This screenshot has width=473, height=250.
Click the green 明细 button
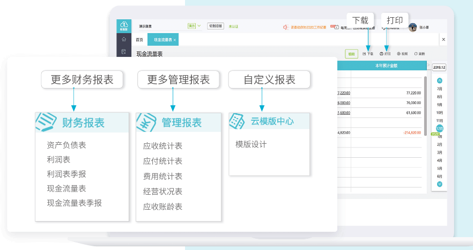pyautogui.click(x=351, y=54)
